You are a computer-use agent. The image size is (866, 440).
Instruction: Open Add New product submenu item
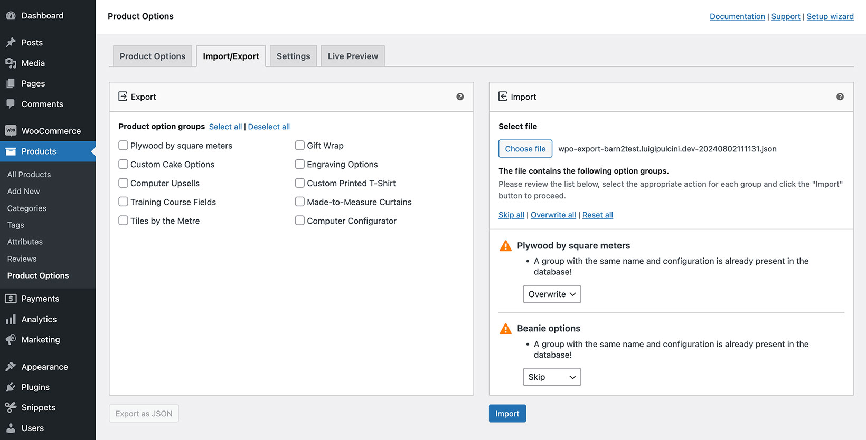tap(24, 191)
